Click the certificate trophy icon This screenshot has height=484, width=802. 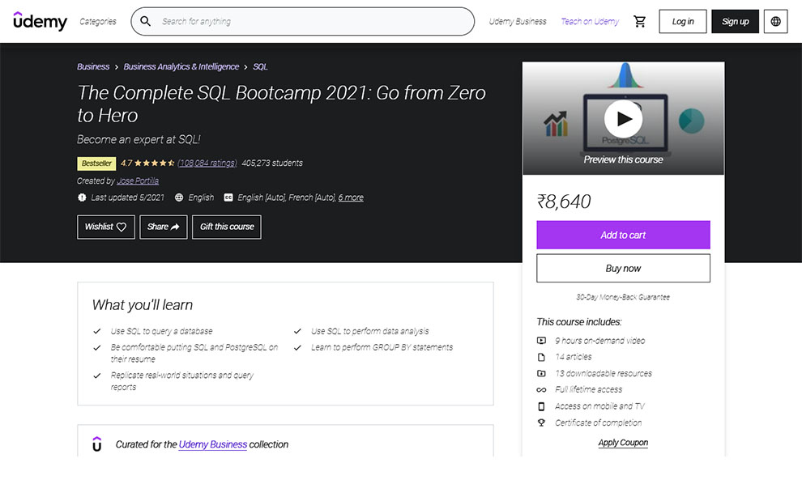pos(541,422)
